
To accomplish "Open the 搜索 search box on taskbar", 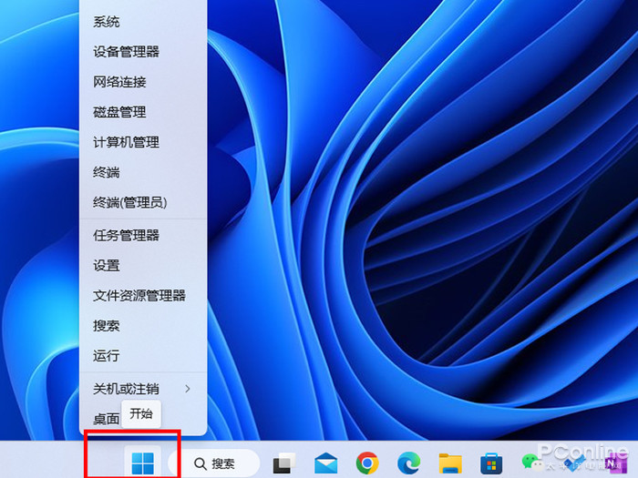I will 214,463.
